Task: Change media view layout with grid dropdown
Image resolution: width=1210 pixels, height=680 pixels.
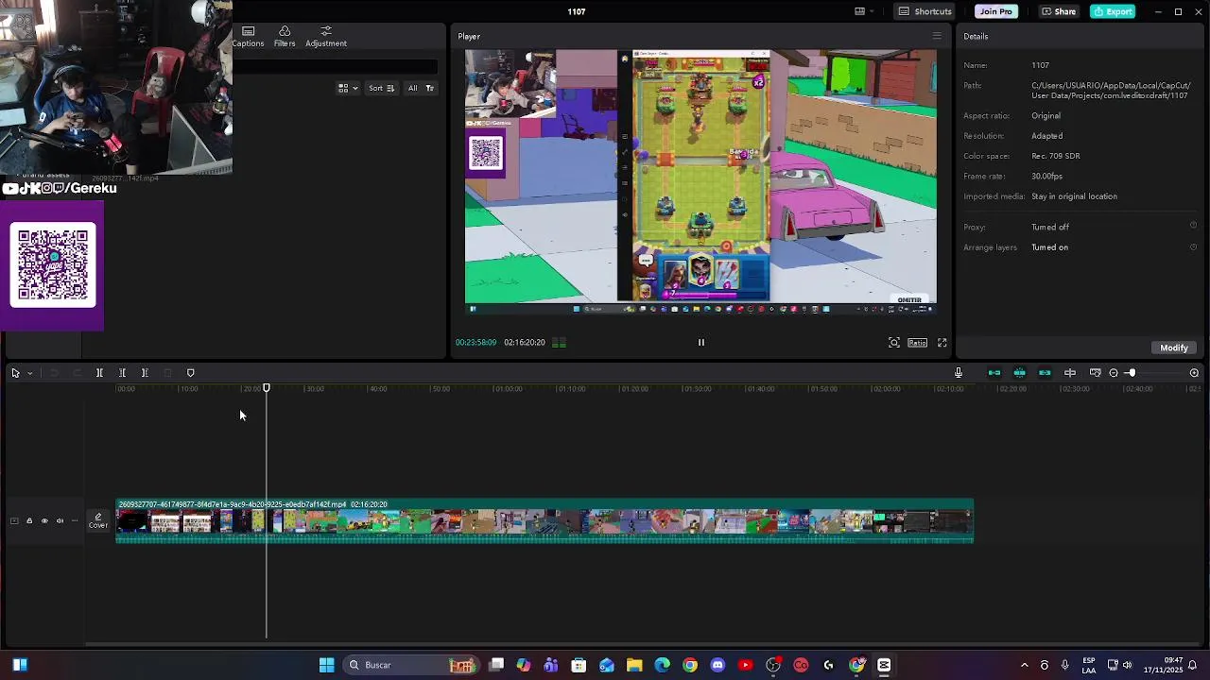Action: [x=348, y=88]
